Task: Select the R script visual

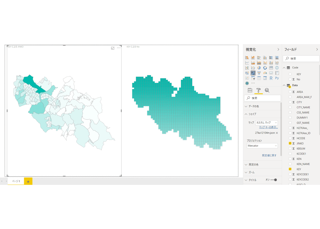Action: coord(271,78)
